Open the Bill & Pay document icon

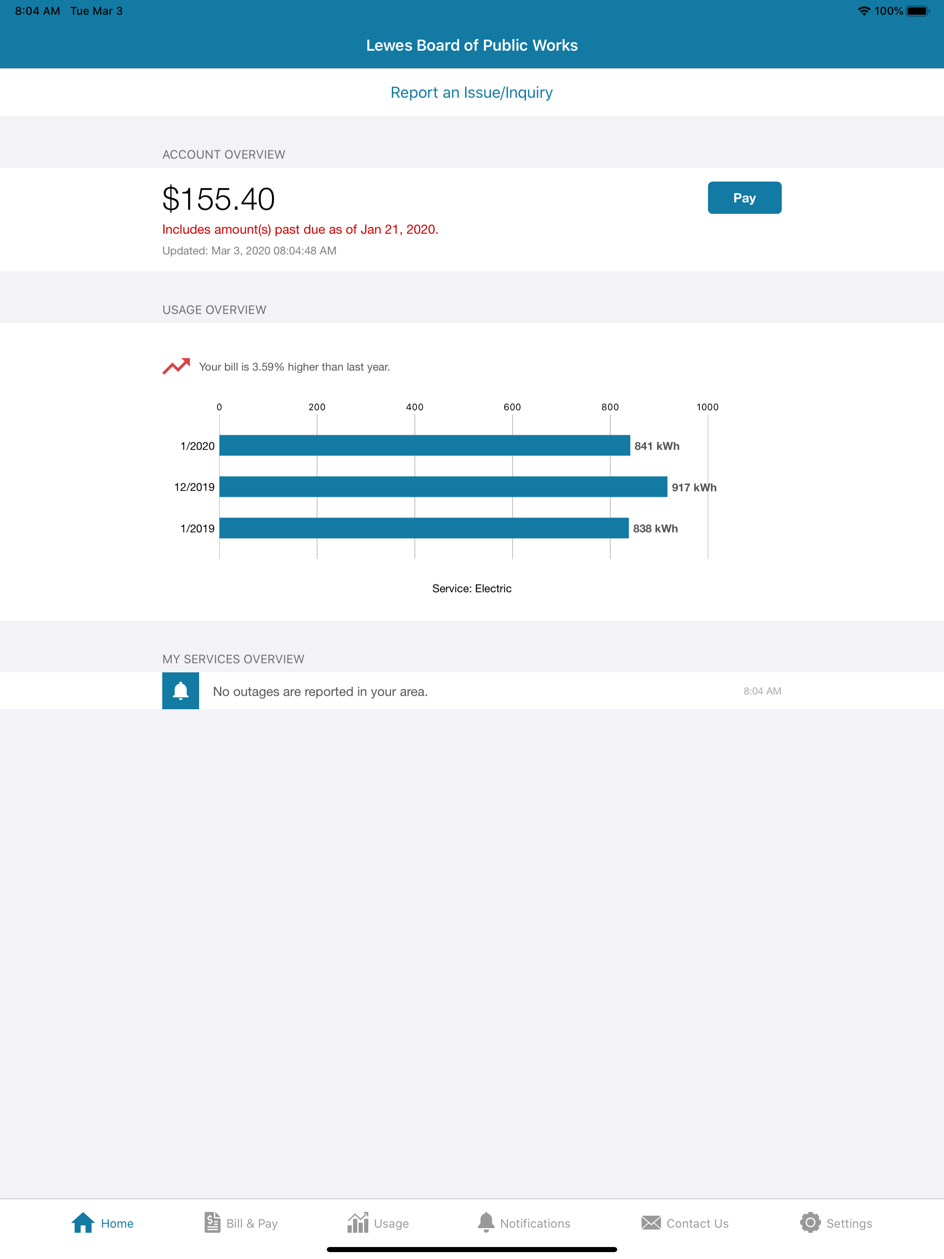(x=212, y=1223)
